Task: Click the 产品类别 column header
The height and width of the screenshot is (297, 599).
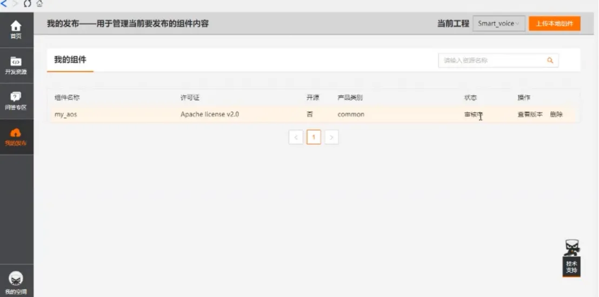Action: 350,98
